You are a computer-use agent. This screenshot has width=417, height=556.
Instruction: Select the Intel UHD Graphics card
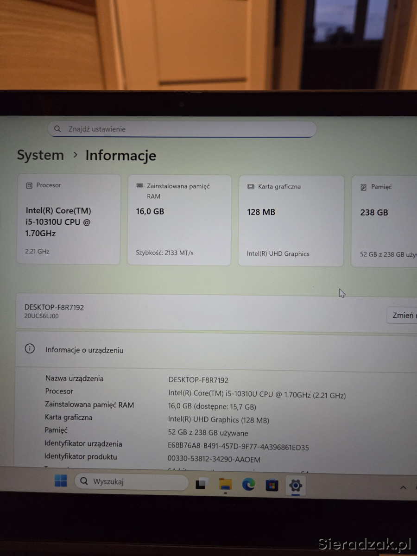[291, 221]
